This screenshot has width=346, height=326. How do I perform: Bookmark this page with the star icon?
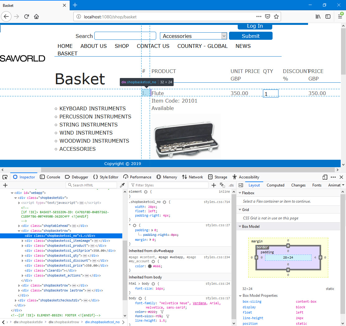click(x=276, y=16)
